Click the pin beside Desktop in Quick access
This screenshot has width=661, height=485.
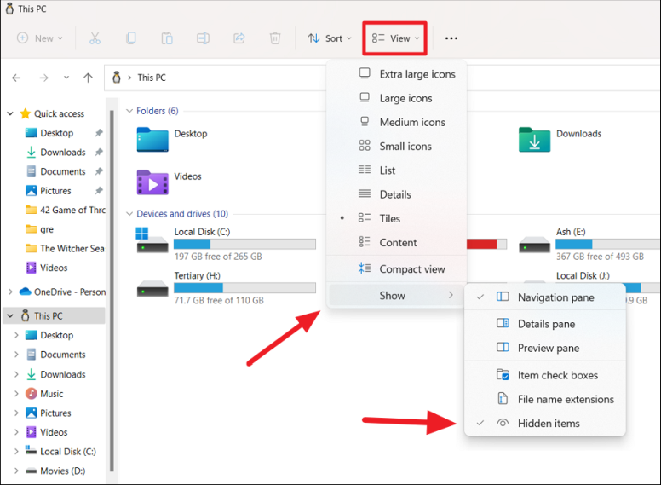pyautogui.click(x=99, y=133)
